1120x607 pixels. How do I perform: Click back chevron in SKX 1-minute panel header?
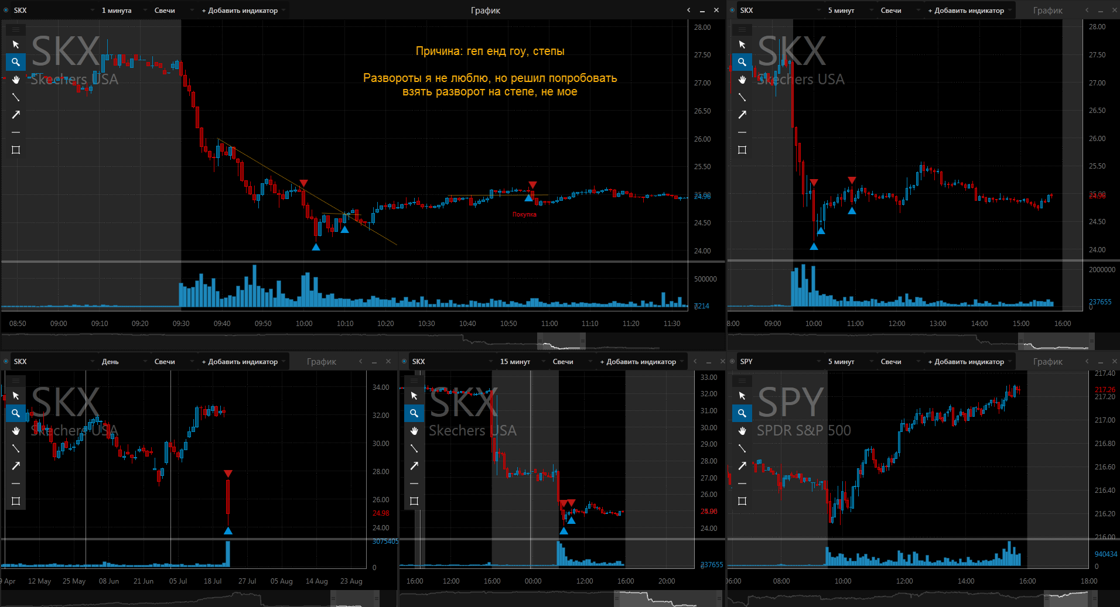click(x=689, y=11)
